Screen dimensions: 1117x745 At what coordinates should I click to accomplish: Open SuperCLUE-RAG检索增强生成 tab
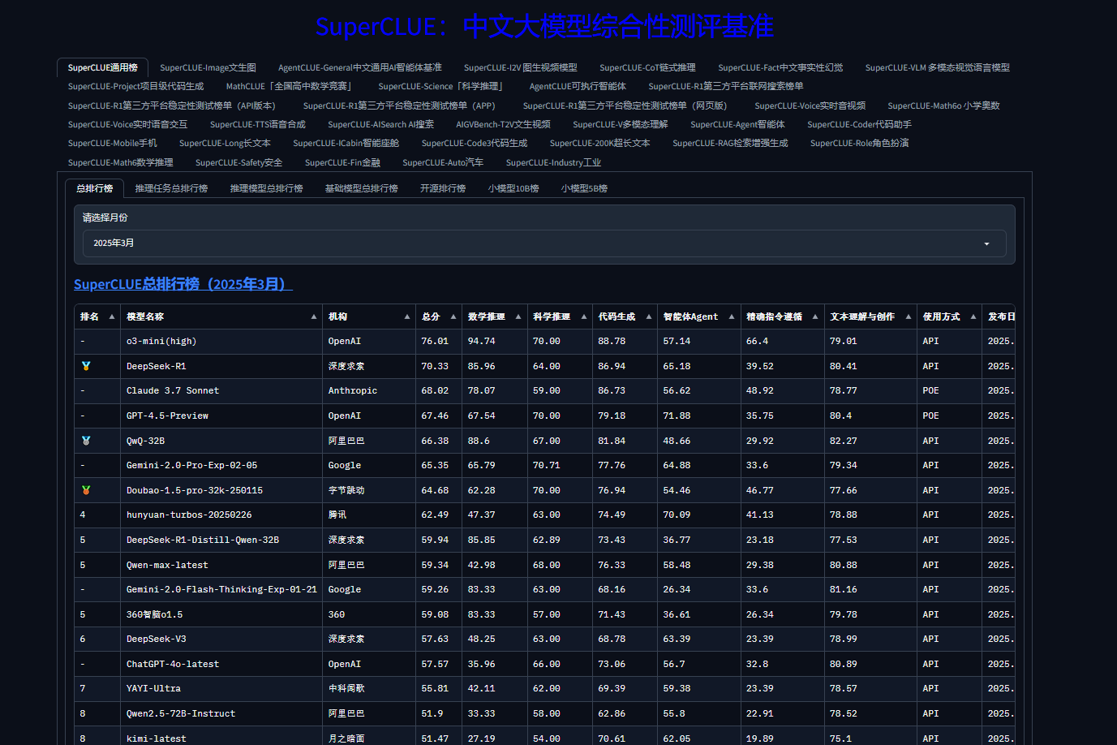click(x=730, y=143)
